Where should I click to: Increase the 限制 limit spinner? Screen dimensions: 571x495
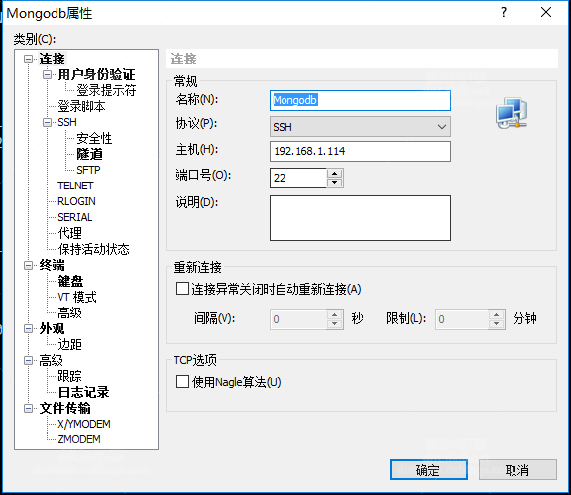[x=497, y=314]
